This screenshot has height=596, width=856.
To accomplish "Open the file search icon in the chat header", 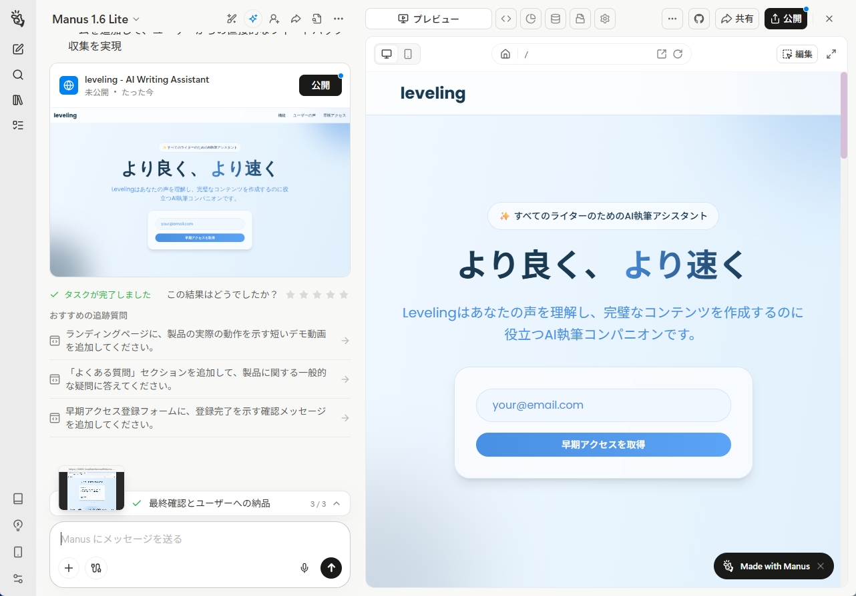I will pyautogui.click(x=317, y=19).
